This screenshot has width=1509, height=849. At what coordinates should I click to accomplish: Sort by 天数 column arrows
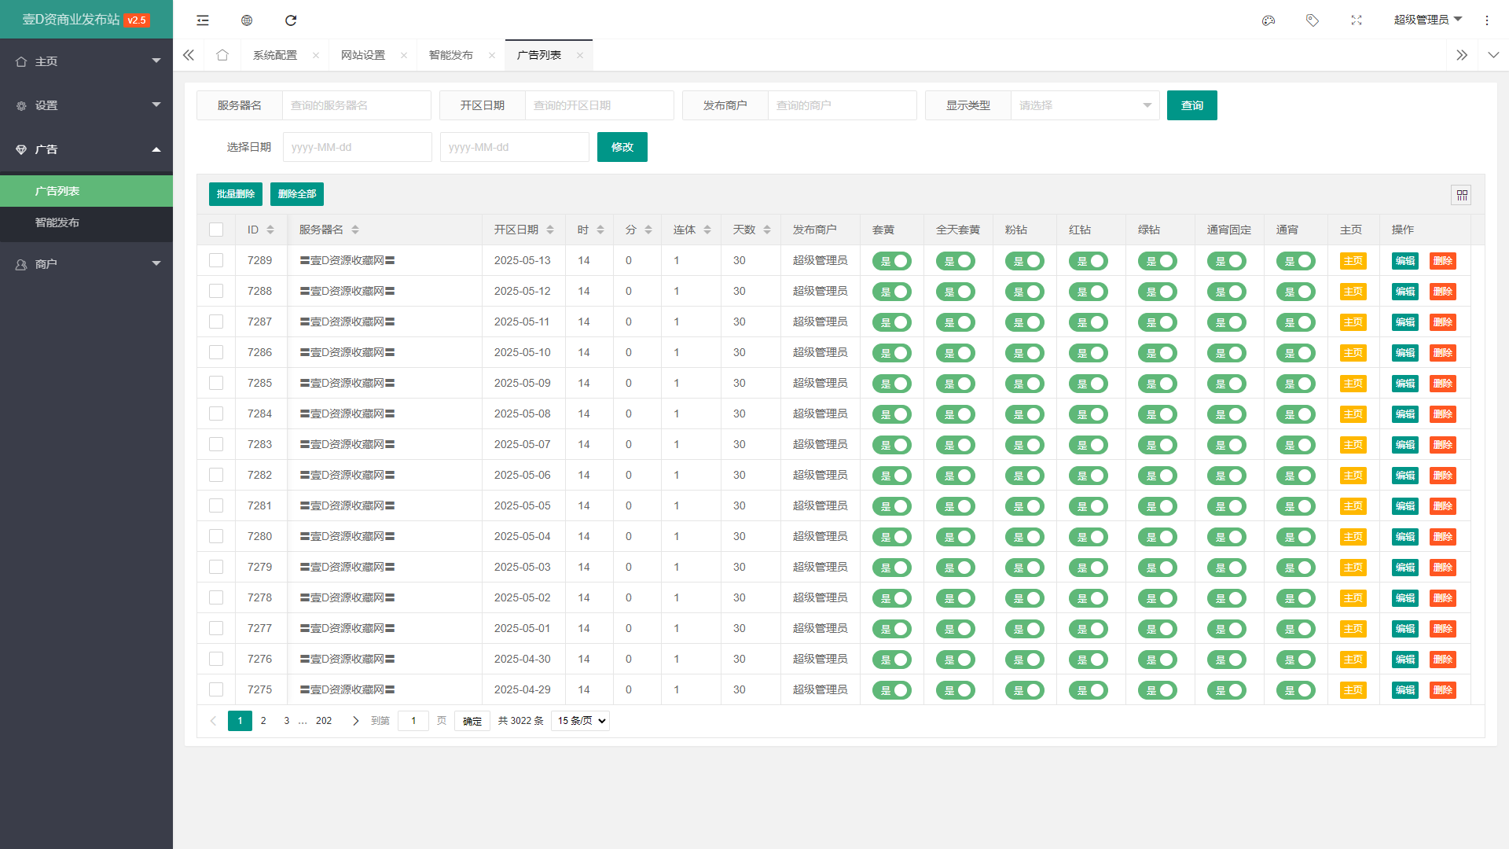[x=767, y=230]
